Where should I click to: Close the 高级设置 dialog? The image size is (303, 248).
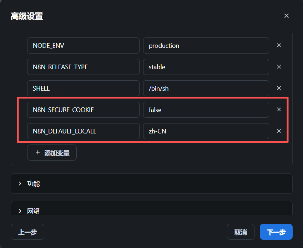[x=286, y=16]
